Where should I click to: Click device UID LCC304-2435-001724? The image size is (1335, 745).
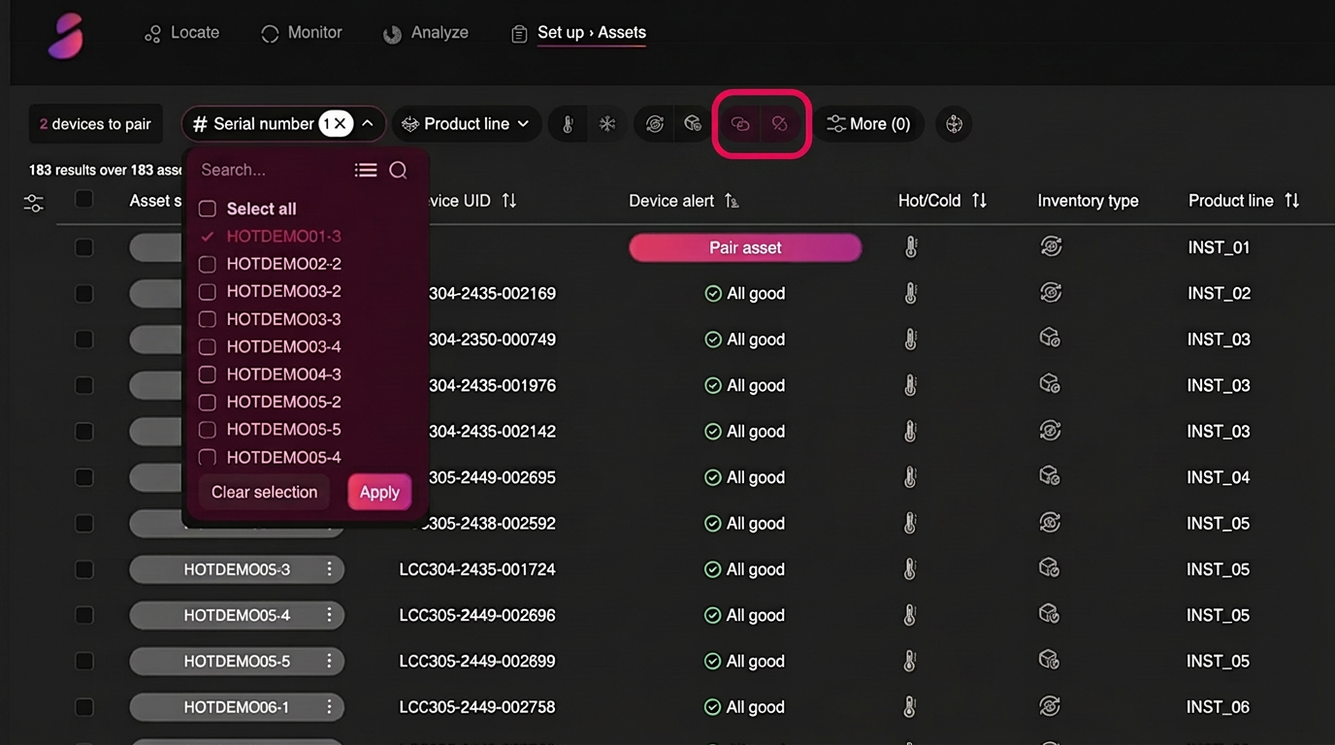coord(477,569)
